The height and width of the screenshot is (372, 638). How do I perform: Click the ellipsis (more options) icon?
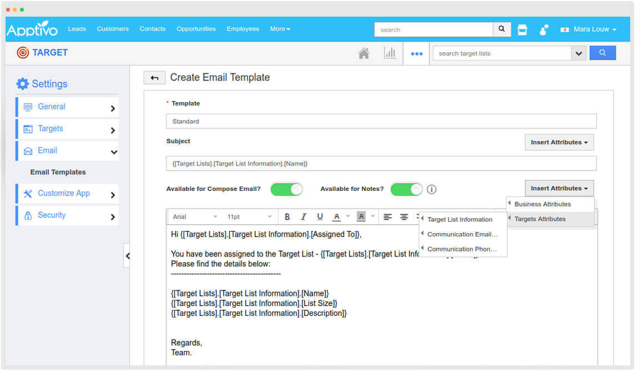coord(416,52)
